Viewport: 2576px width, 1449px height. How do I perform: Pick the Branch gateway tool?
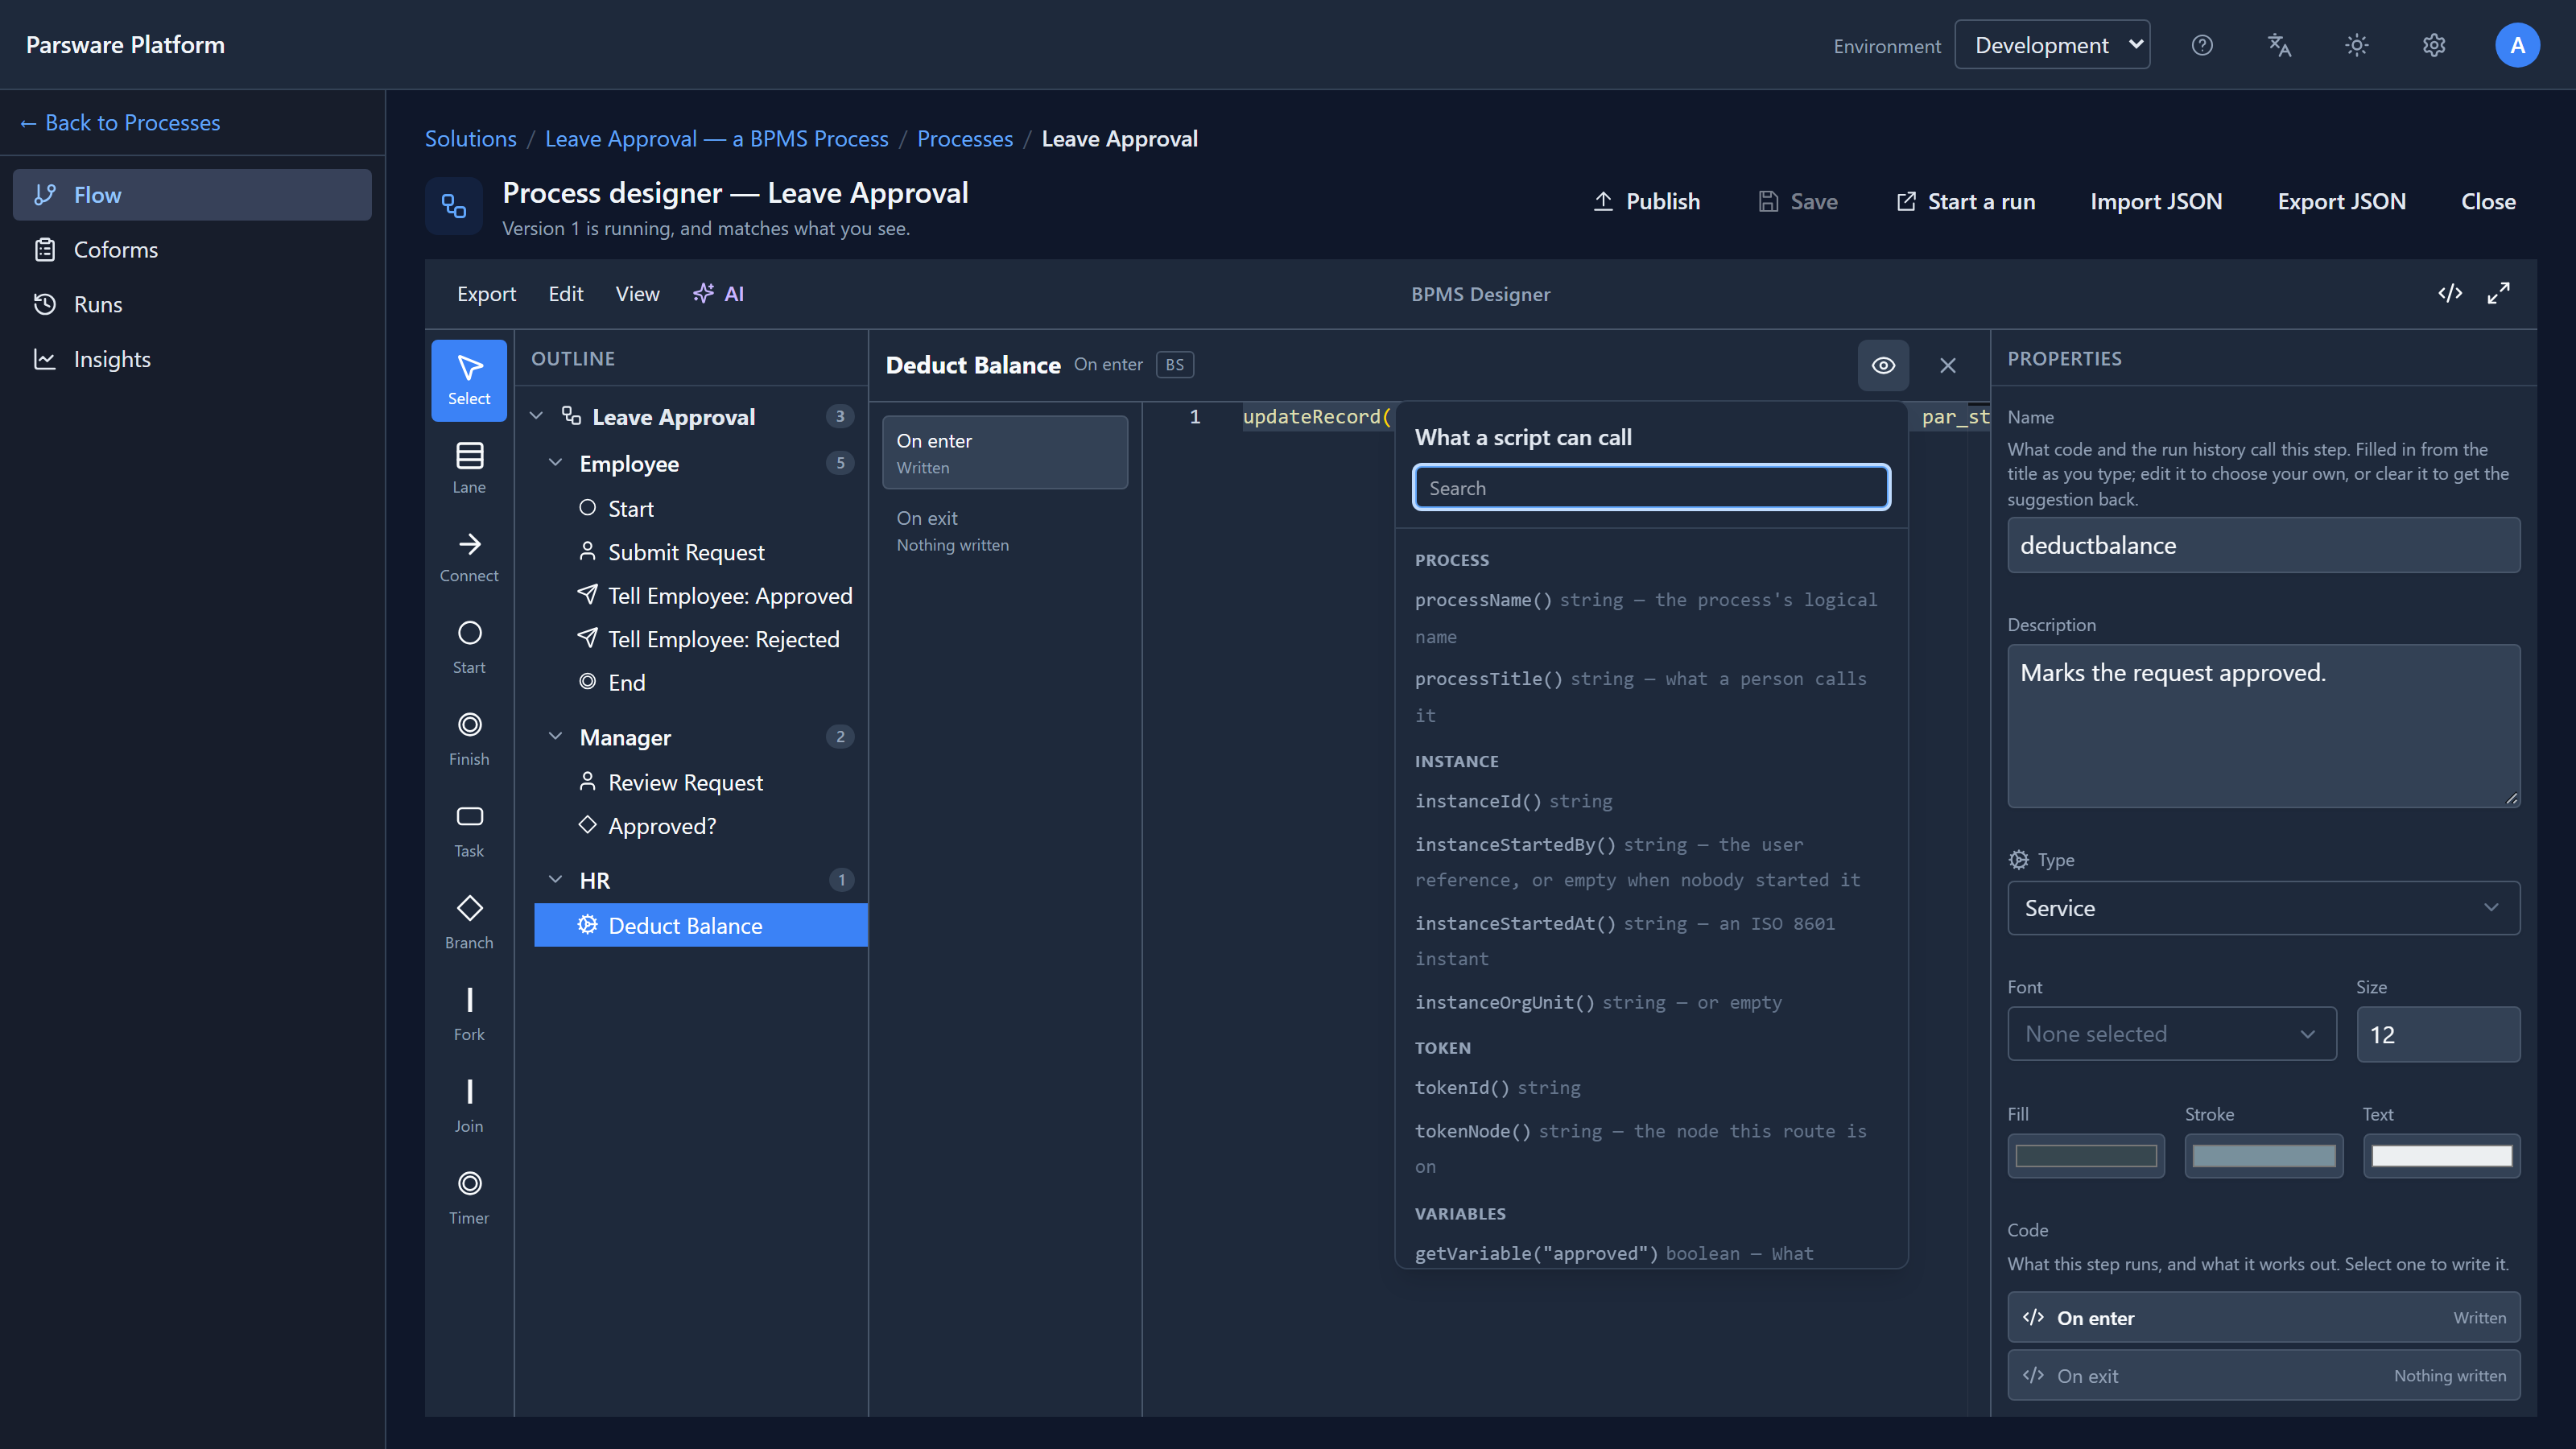pos(469,923)
